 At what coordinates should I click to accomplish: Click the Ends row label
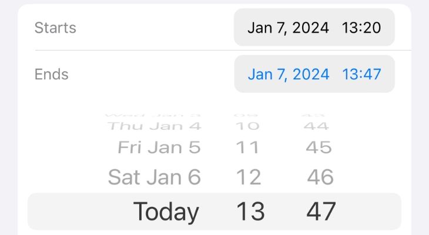[52, 75]
